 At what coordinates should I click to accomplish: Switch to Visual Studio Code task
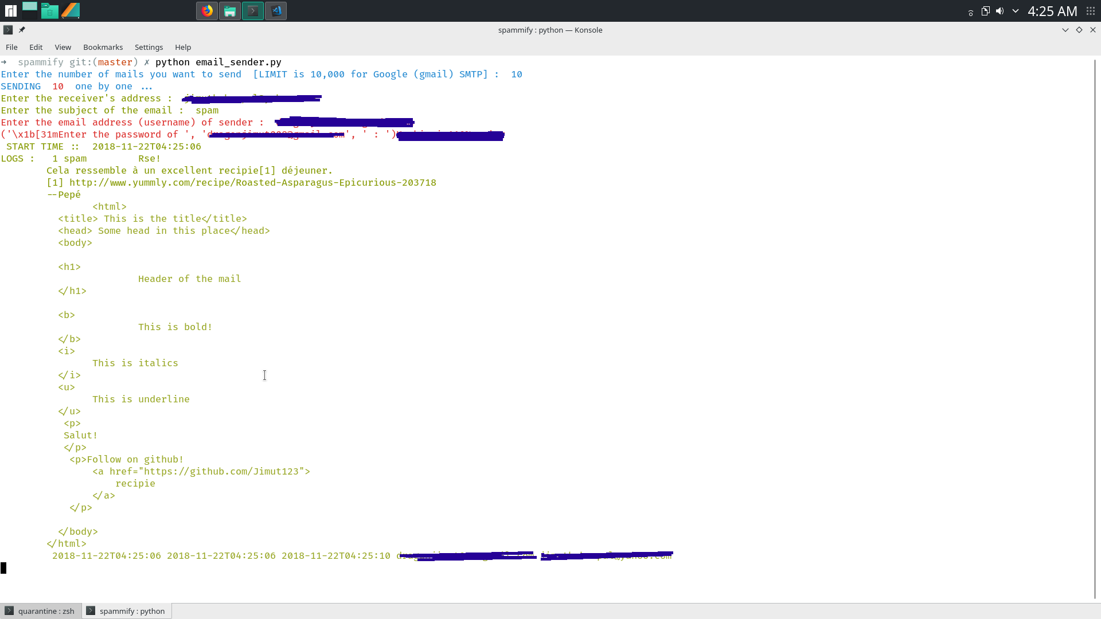tap(276, 11)
